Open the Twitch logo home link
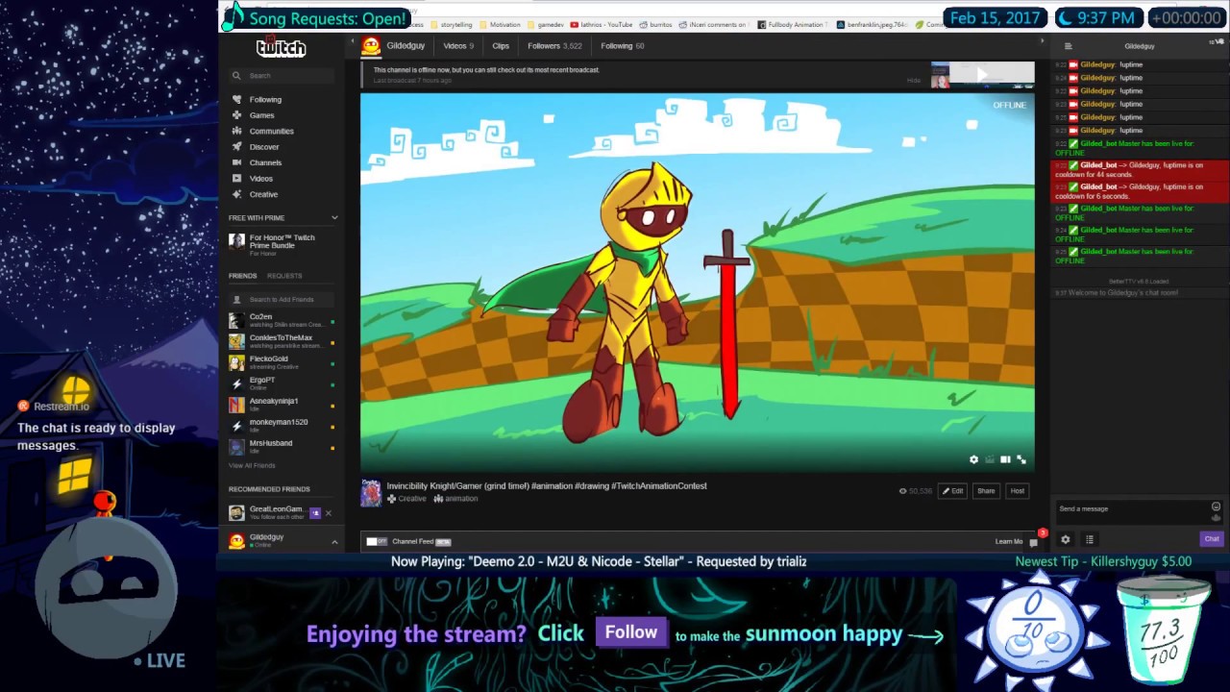The height and width of the screenshot is (692, 1230). (x=281, y=47)
